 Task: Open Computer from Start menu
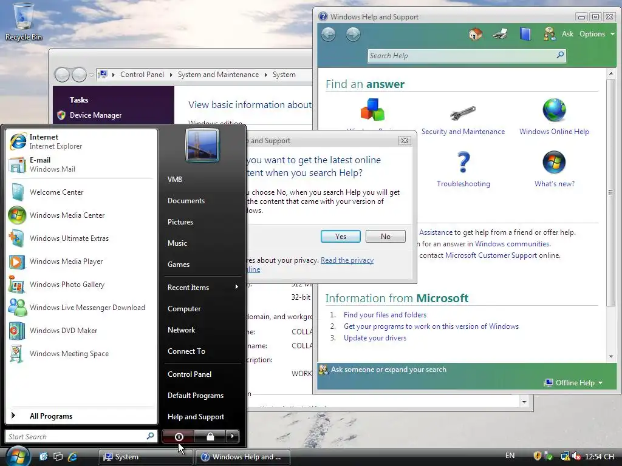[x=184, y=309]
